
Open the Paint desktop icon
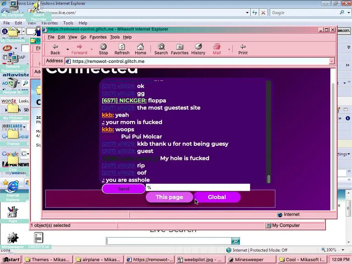12,212
